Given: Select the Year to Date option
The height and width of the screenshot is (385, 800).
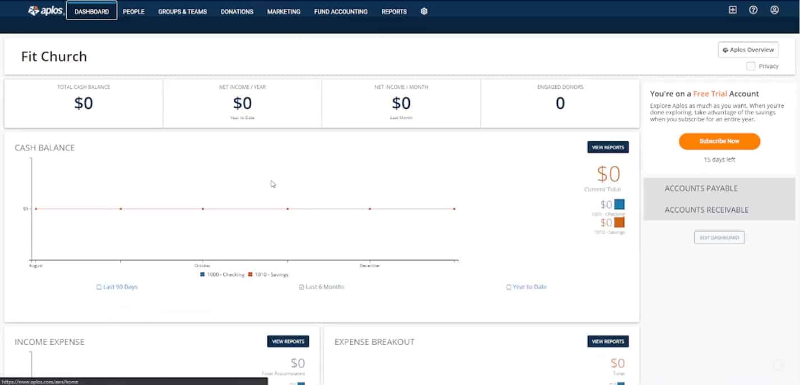Looking at the screenshot, I should click(x=526, y=286).
